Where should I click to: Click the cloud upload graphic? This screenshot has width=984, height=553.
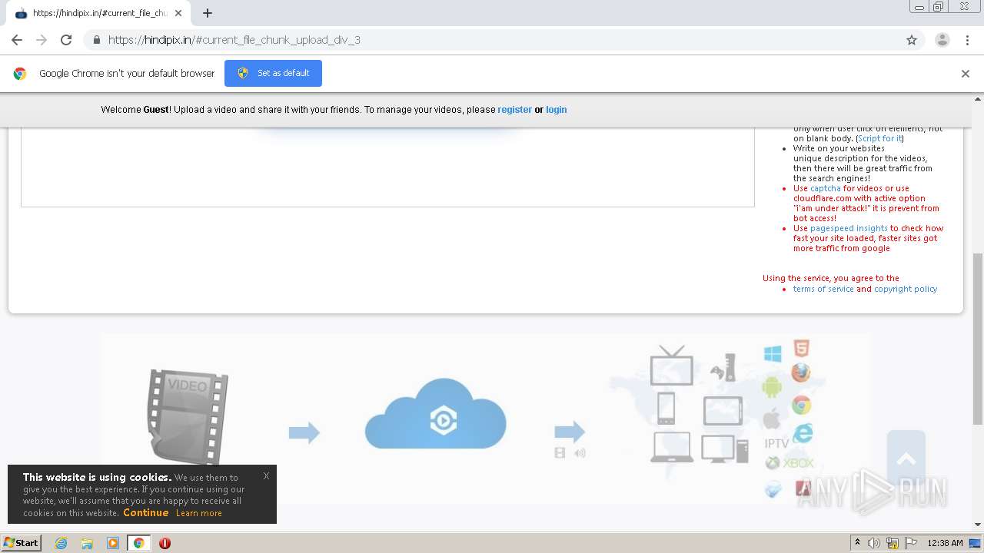click(x=435, y=415)
